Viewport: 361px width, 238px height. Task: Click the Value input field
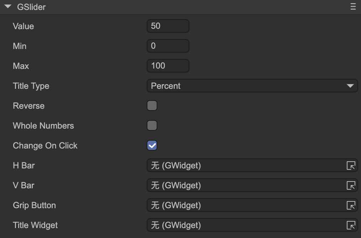coord(168,26)
